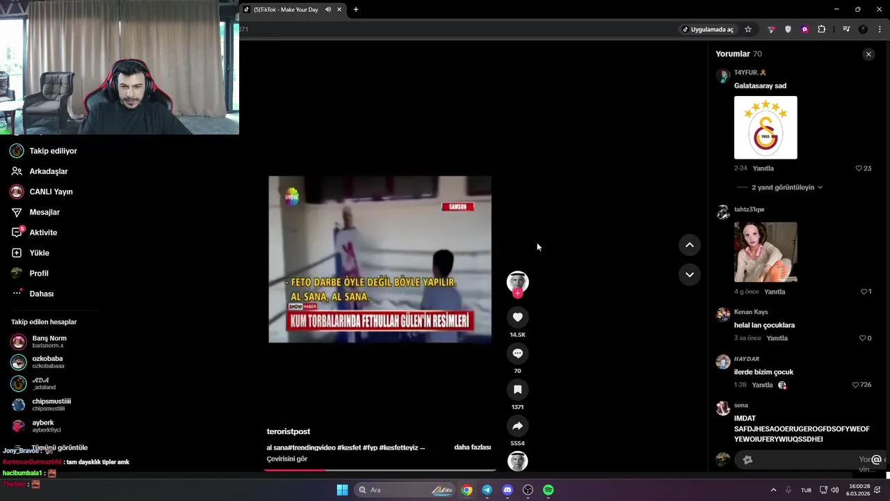Bookmark the video showing 1371 saves
This screenshot has height=501, width=890.
[517, 390]
